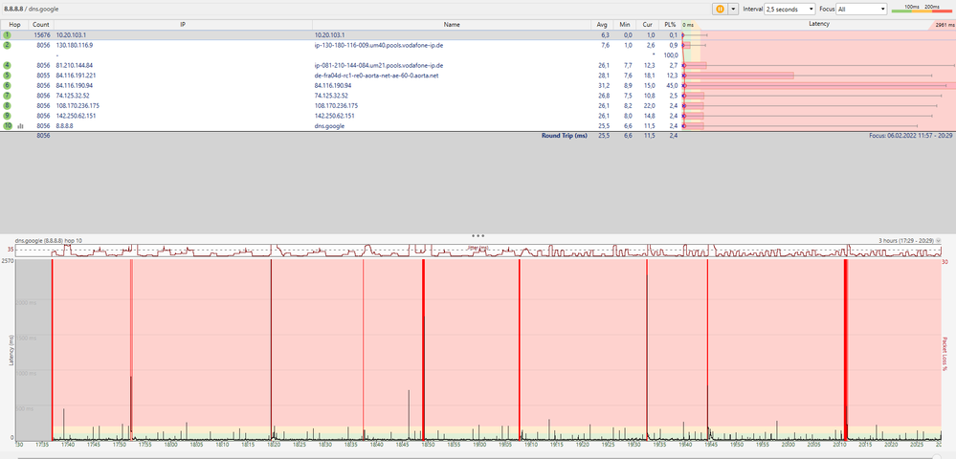Click the expander arrow beside the 3 hours range
This screenshot has height=459, width=956.
coord(941,241)
